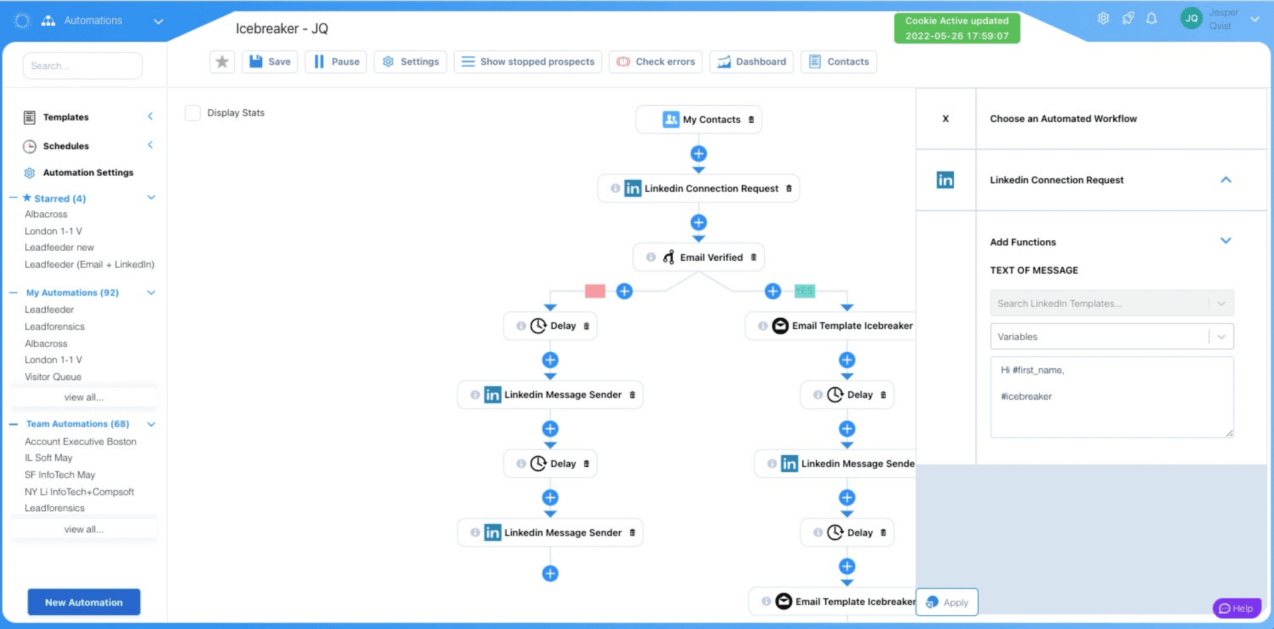Delete the My Contacts node via trash icon
This screenshot has width=1274, height=629.
pos(751,120)
